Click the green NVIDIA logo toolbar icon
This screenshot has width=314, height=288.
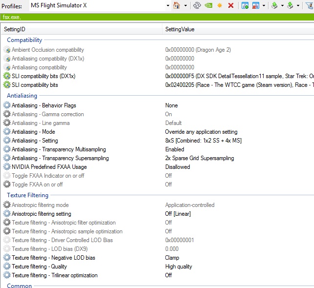click(208, 5)
